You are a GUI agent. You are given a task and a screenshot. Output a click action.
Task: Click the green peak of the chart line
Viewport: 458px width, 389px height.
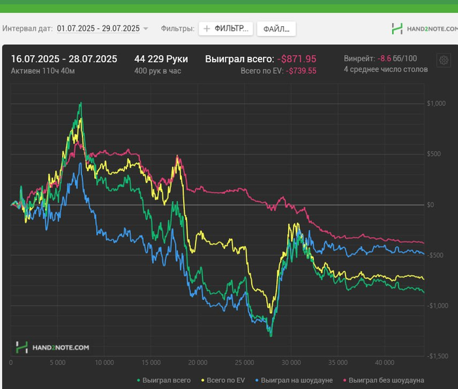point(80,103)
